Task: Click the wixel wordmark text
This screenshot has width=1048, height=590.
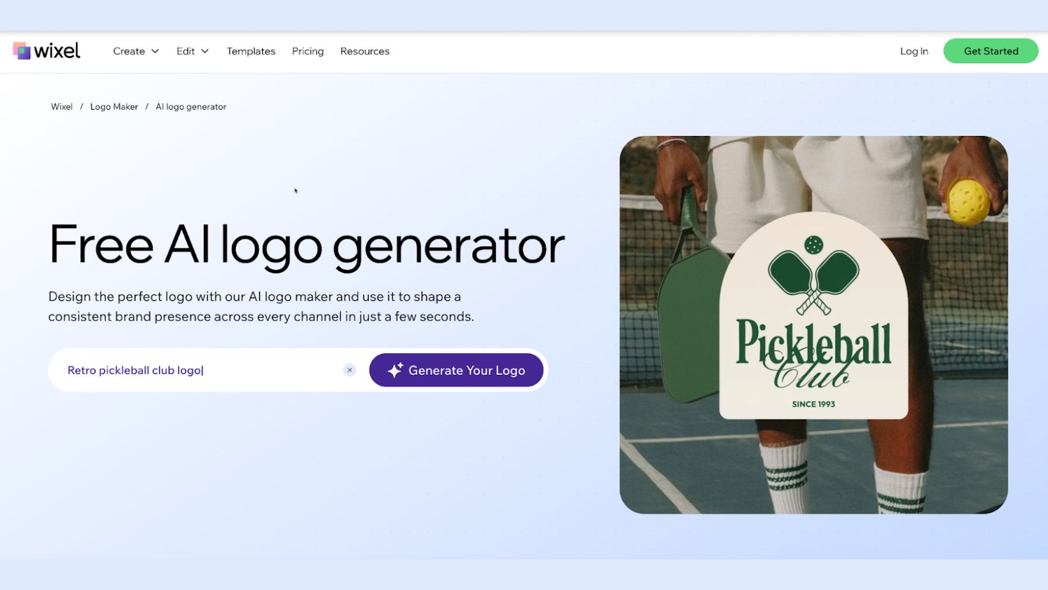Action: [x=57, y=50]
